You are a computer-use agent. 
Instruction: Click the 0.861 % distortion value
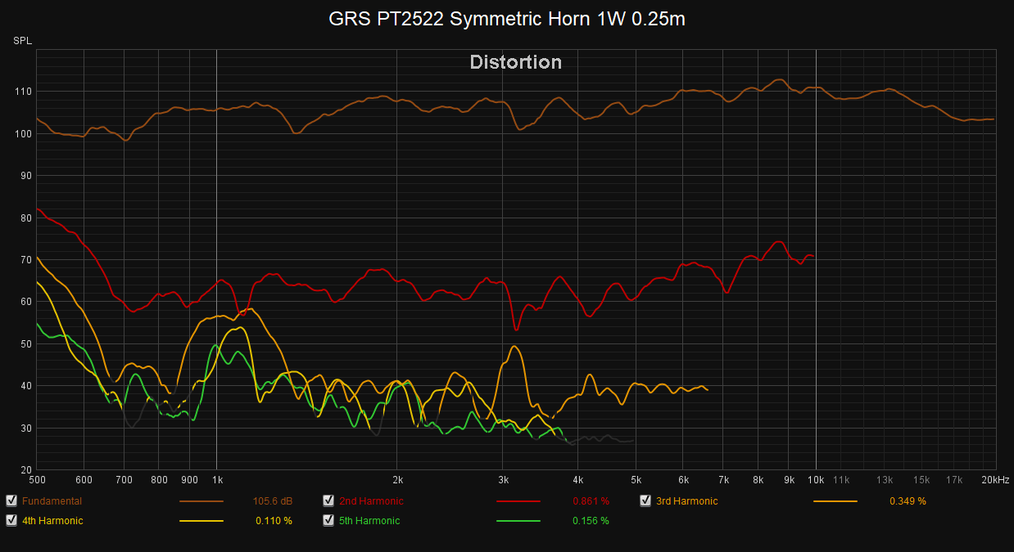coord(591,501)
